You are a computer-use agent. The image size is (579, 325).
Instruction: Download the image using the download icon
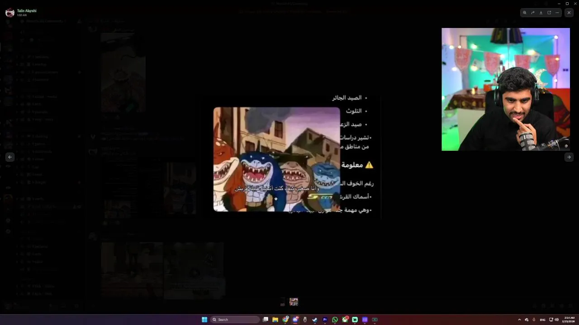coord(541,13)
